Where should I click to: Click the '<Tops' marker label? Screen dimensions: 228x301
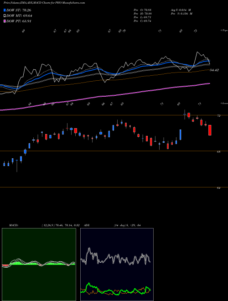[224, 31]
